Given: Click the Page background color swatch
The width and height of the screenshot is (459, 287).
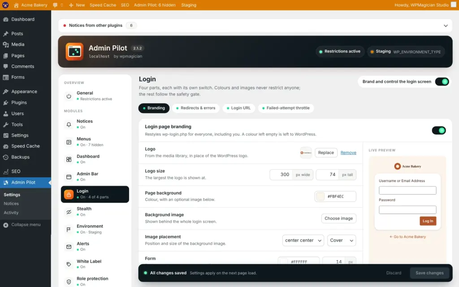Looking at the screenshot, I should [x=320, y=196].
